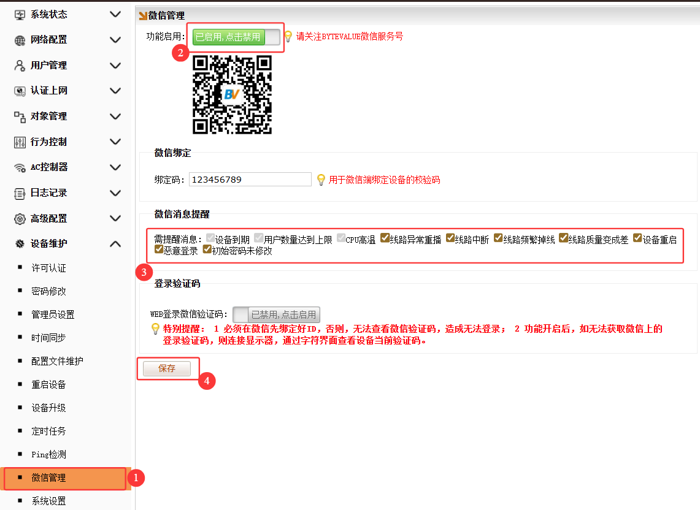Image resolution: width=700 pixels, height=510 pixels.
Task: Disable the 功能启用 WeChat toggle
Action: 236,37
